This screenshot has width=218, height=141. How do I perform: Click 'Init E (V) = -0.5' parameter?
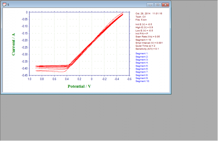click(144, 24)
